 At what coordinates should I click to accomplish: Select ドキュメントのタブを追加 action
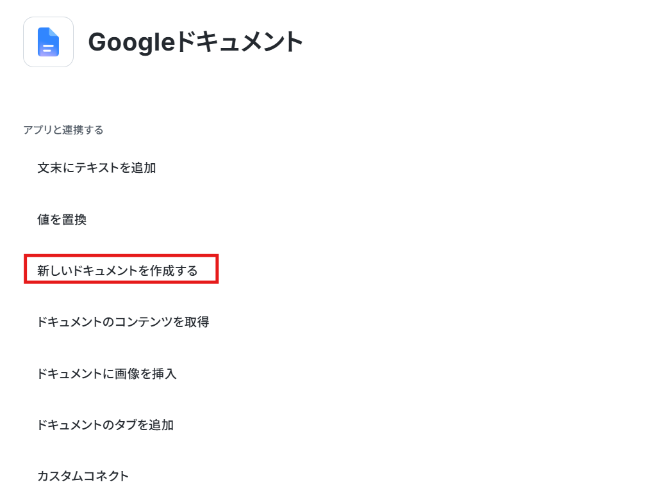click(105, 425)
